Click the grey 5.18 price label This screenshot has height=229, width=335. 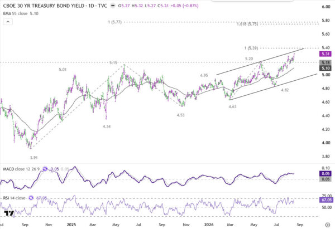point(326,63)
